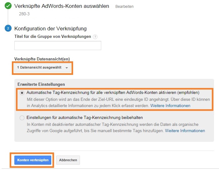Select keep auto-tagging settings radio option
Viewport: 219px width, 170px height.
pyautogui.click(x=22, y=118)
